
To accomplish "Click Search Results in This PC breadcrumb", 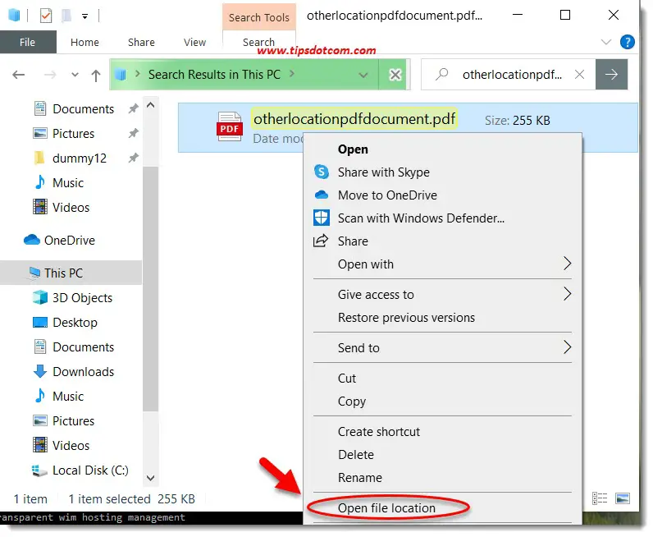I will (214, 75).
